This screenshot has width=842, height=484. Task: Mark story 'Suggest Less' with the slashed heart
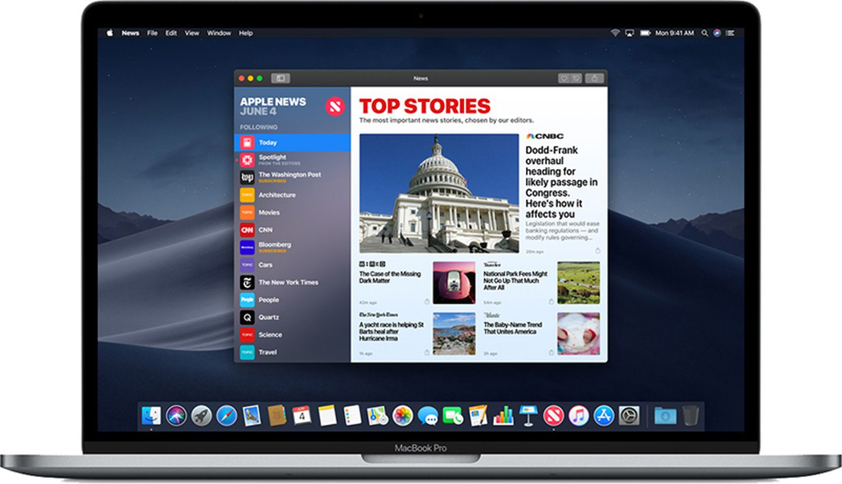[x=576, y=78]
